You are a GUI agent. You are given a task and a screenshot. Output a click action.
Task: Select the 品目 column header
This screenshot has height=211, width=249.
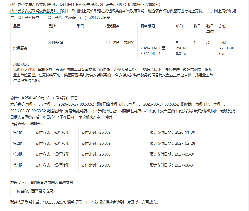point(17,26)
